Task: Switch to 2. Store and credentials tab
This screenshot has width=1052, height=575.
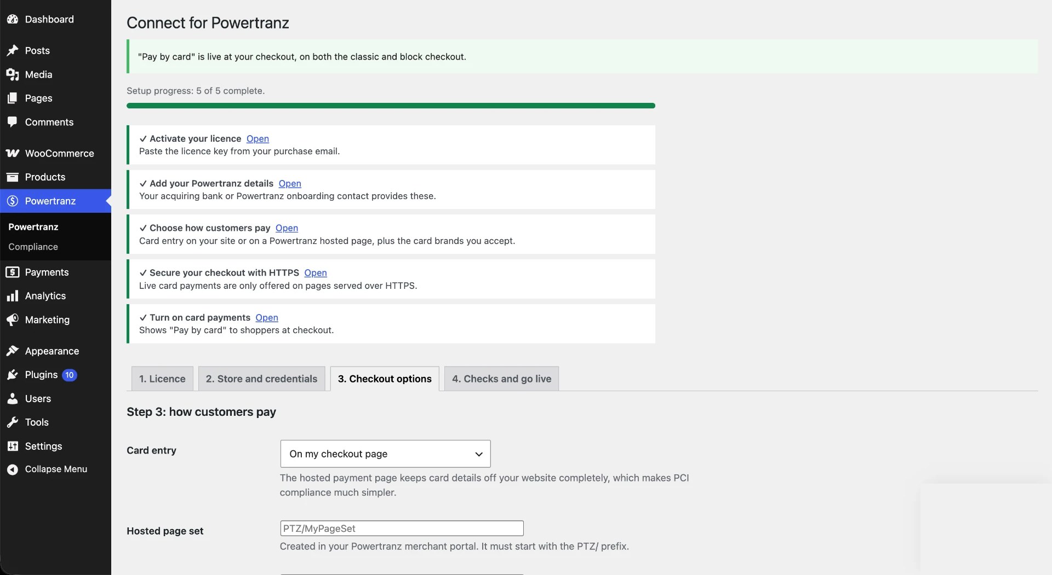Action: [x=261, y=379]
